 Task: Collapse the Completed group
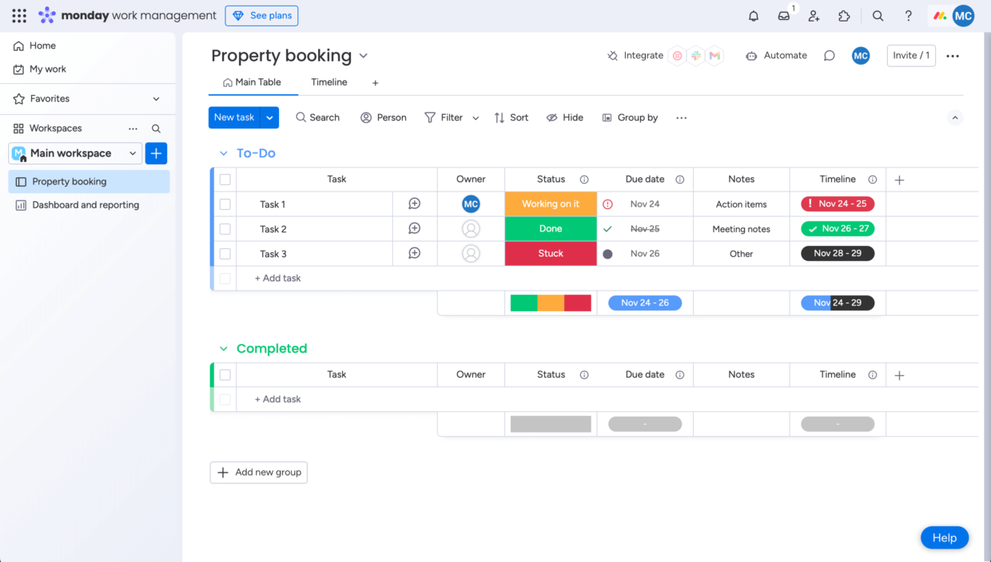coord(223,348)
